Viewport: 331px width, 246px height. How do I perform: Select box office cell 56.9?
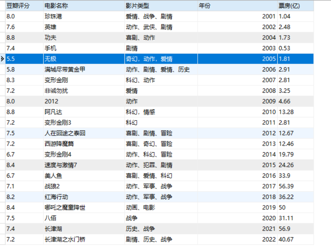pos(295,229)
